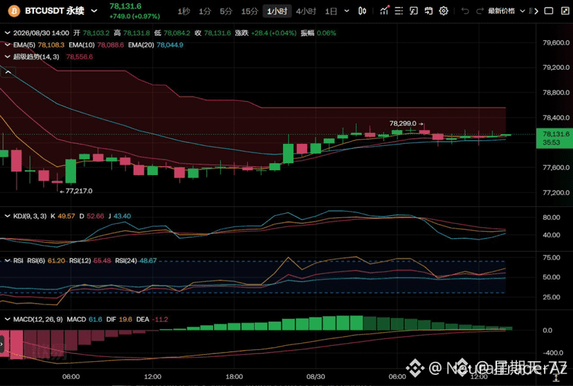Collapse the EMA(5) indicator legend
This screenshot has height=386, width=573.
click(x=8, y=45)
